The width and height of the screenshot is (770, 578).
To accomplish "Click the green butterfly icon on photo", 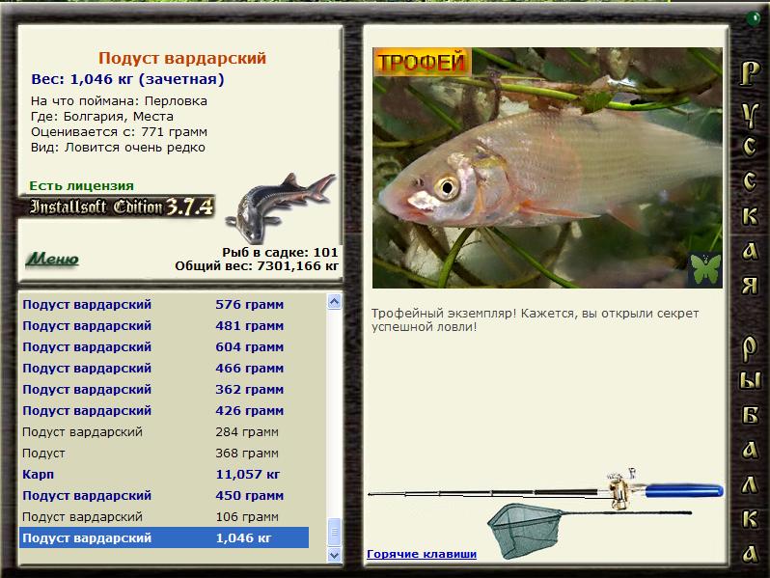I will pos(705,269).
